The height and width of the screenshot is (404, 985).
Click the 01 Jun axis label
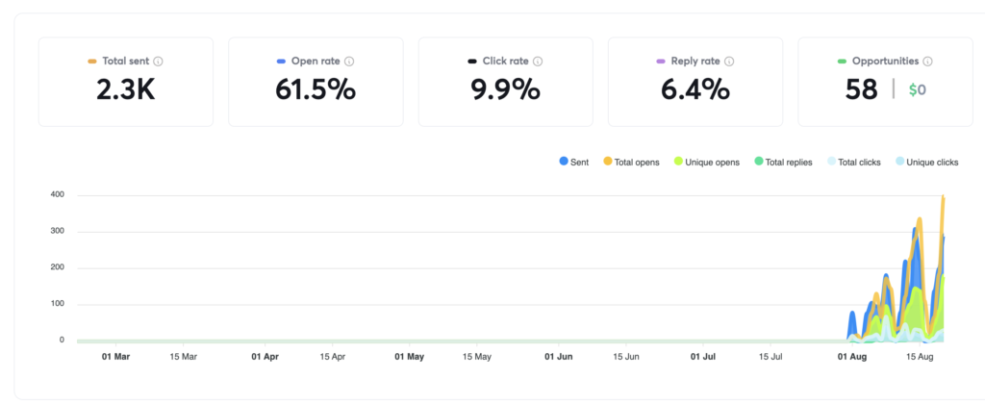point(559,357)
